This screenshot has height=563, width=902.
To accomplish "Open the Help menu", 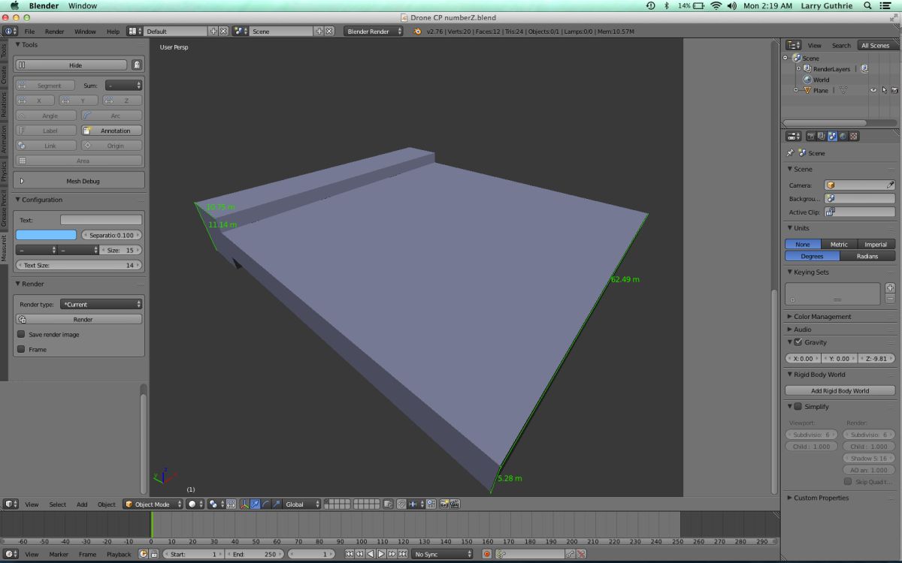I will 113,32.
